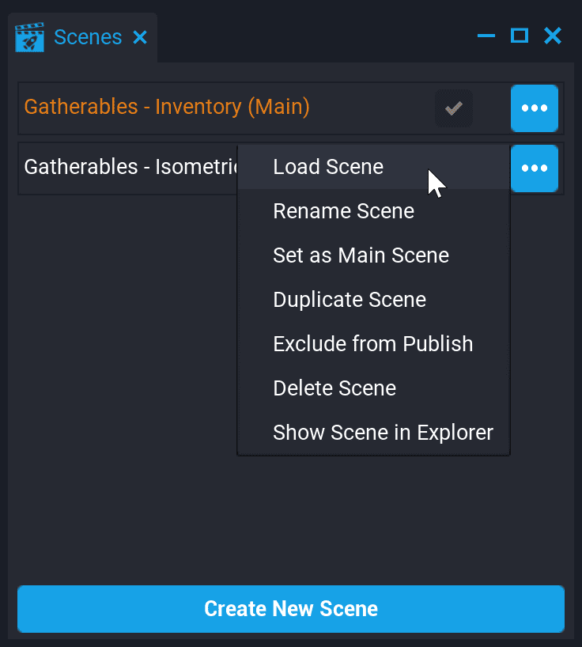The height and width of the screenshot is (647, 582).
Task: Close the window with the blue X
Action: tap(552, 36)
